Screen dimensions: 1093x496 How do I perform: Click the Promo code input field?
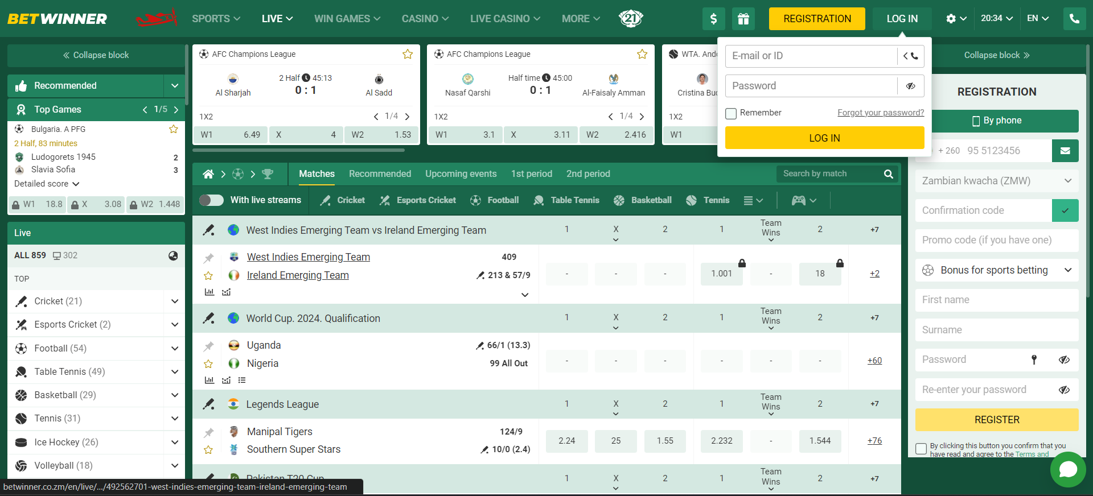point(997,240)
